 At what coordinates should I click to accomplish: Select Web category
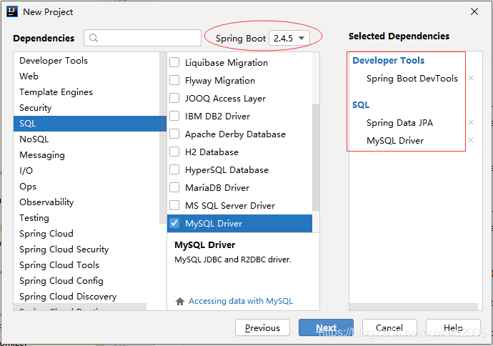86,76
